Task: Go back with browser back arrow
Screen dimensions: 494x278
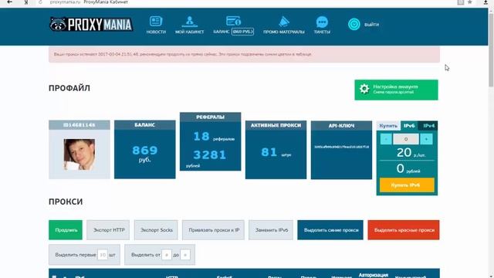Action: (10, 2)
